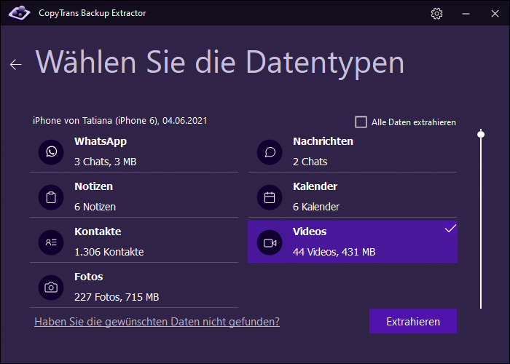The image size is (510, 364).
Task: Click the vertical scrollbar handle
Action: pos(481,134)
